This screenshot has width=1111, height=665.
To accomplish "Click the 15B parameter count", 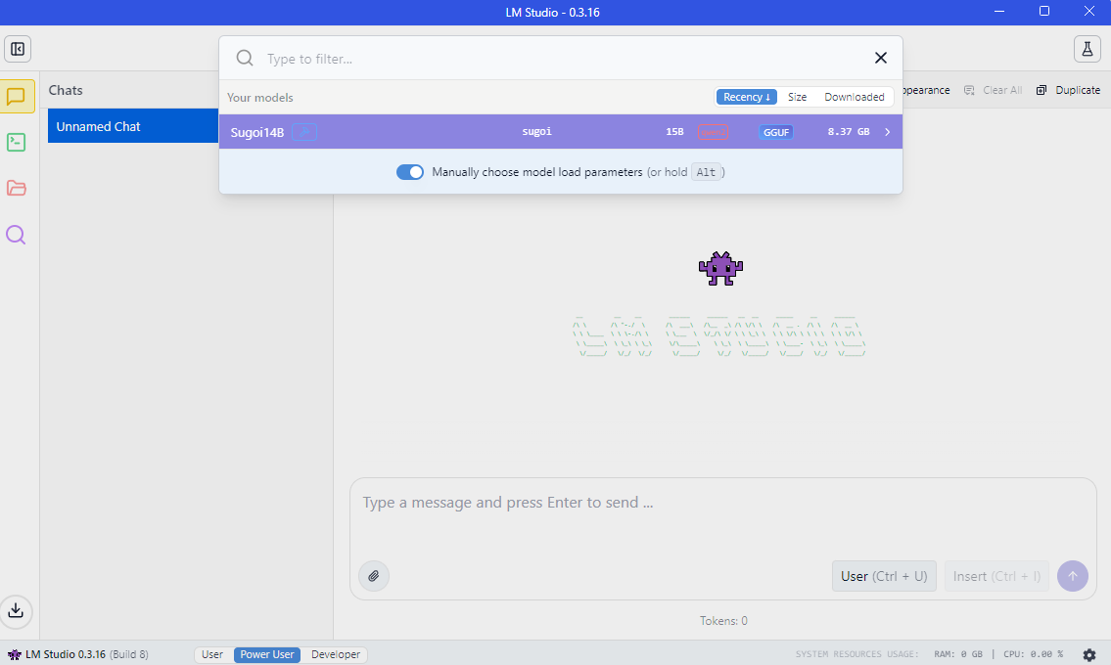I will point(674,132).
